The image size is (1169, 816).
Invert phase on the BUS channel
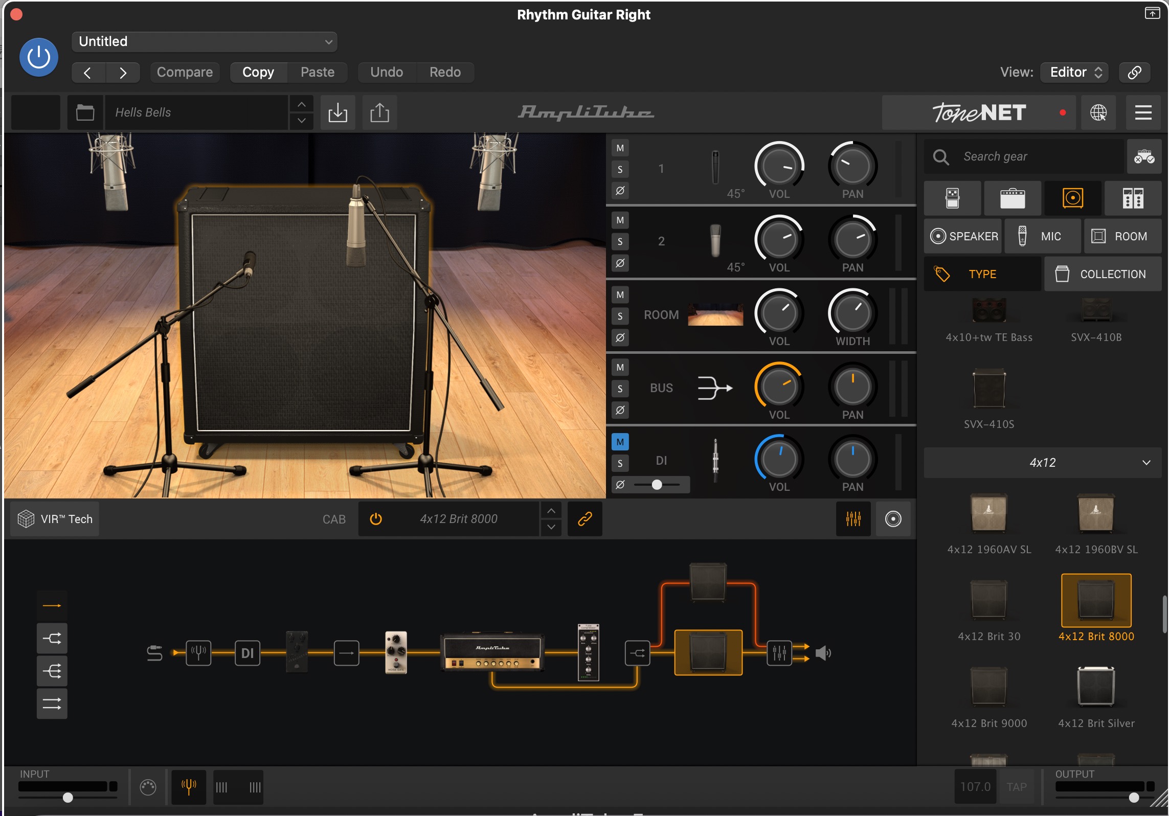point(620,410)
